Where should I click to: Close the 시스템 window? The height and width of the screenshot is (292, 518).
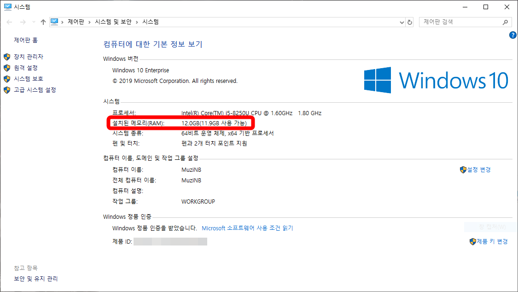507,7
